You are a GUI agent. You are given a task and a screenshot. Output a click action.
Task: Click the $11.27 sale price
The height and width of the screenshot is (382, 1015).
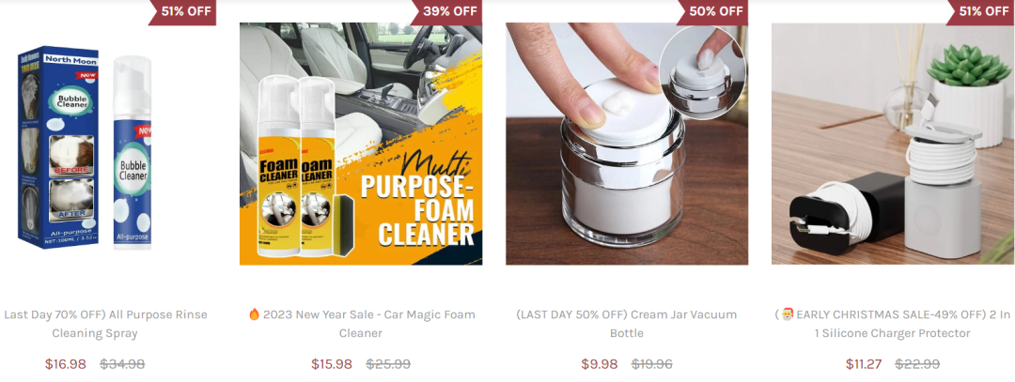click(864, 364)
